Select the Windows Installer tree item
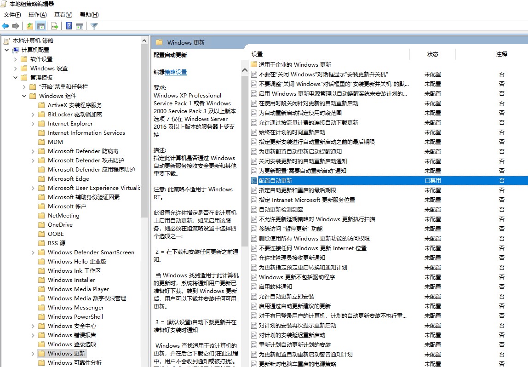This screenshot has width=528, height=367. [x=72, y=280]
